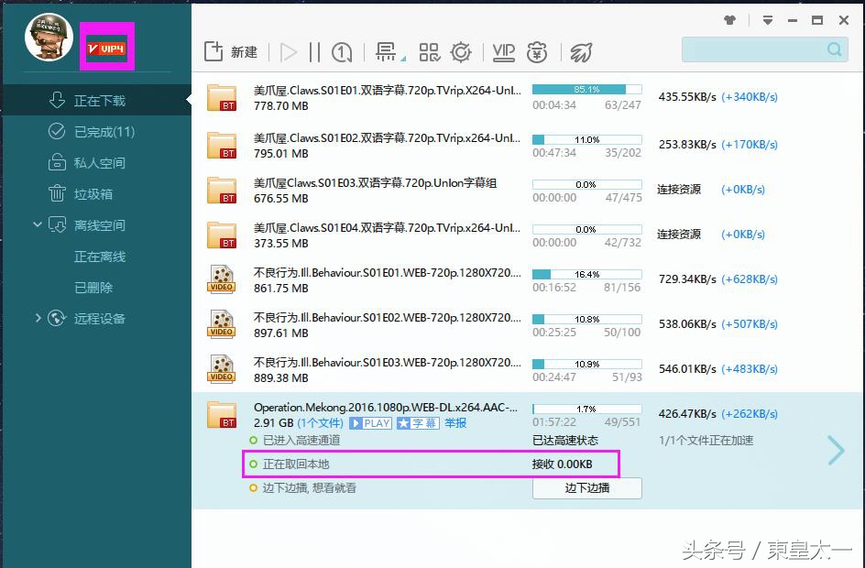Start selected download with play icon
This screenshot has height=568, width=865.
(x=288, y=52)
